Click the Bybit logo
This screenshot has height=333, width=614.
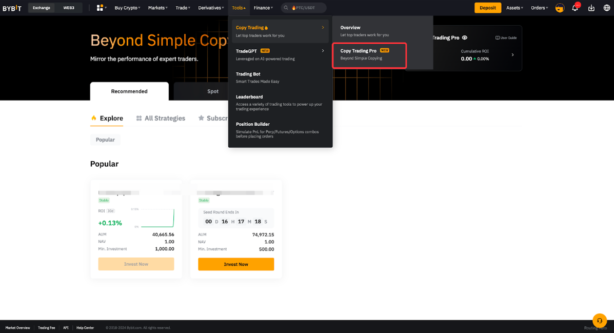point(12,8)
